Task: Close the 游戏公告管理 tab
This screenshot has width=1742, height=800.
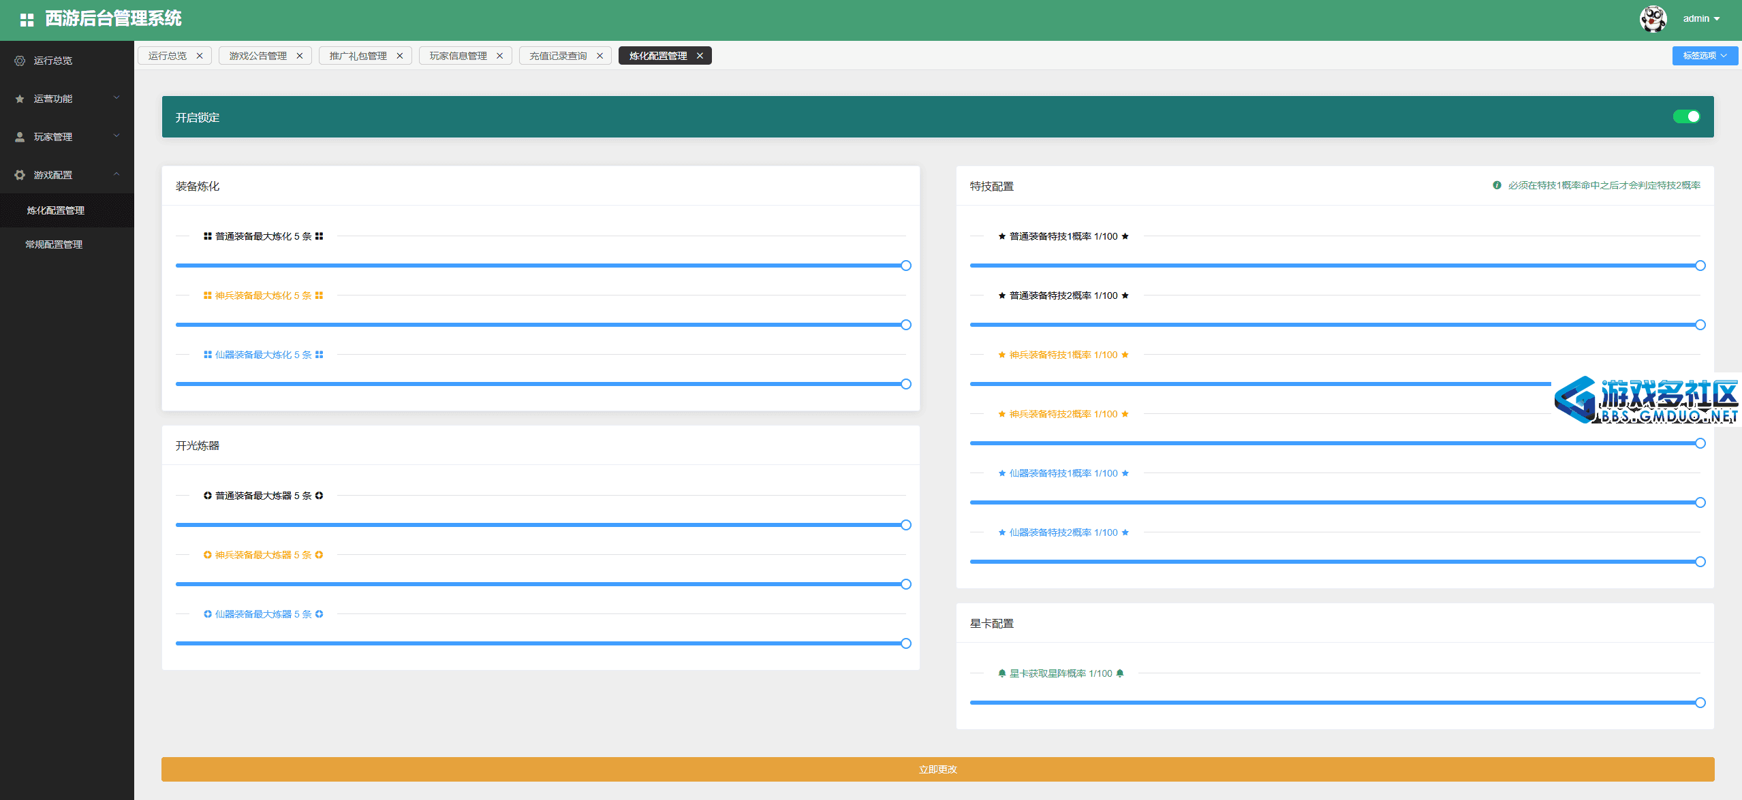Action: (x=300, y=56)
